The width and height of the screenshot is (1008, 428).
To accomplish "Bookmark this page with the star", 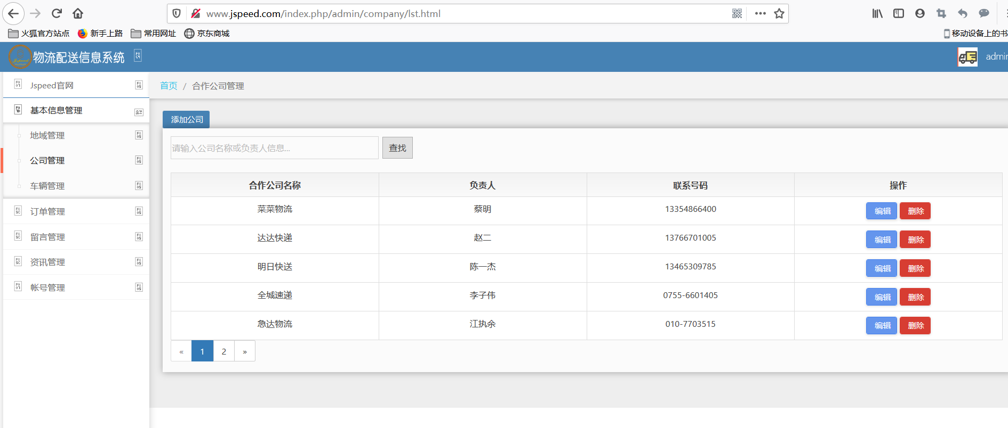I will 779,13.
